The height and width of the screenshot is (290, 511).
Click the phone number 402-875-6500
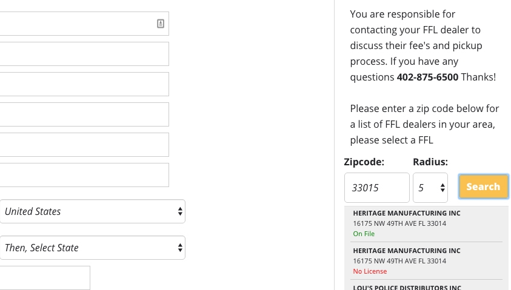click(x=427, y=77)
